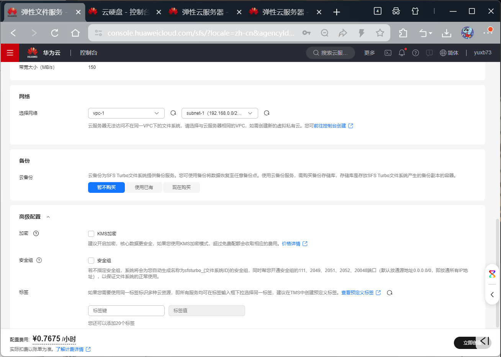Refresh the predefined tags list
501x357 pixels.
(x=390, y=293)
